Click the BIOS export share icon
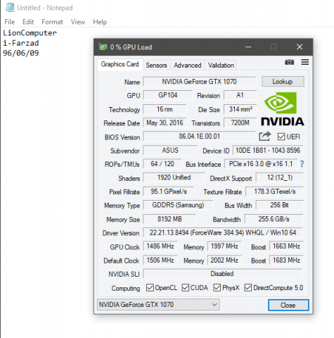Image resolution: width=334 pixels, height=338 pixels. pos(265,137)
